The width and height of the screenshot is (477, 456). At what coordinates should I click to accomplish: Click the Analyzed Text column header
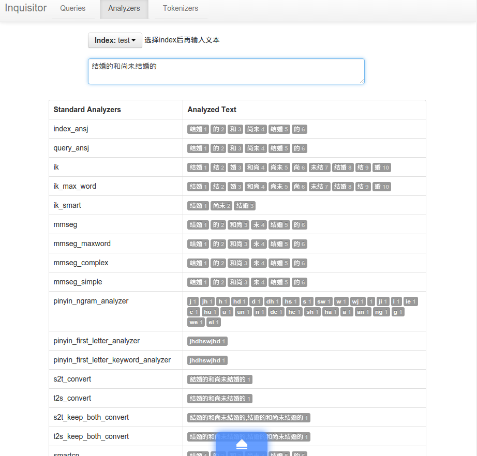tap(212, 110)
